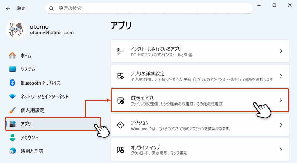This screenshot has height=163, width=297.
Task: Expand アプリの詳細設定 chevron
Action: coord(281,76)
